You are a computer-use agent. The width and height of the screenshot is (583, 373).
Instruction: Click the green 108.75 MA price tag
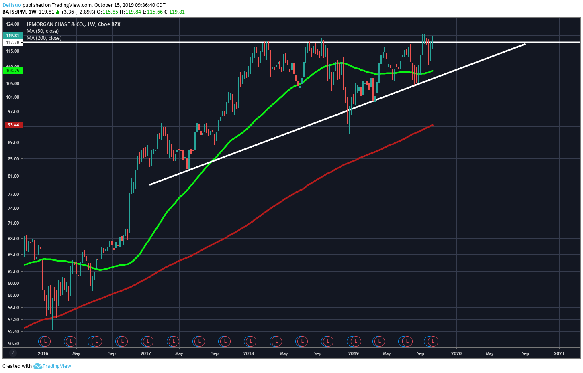[13, 71]
